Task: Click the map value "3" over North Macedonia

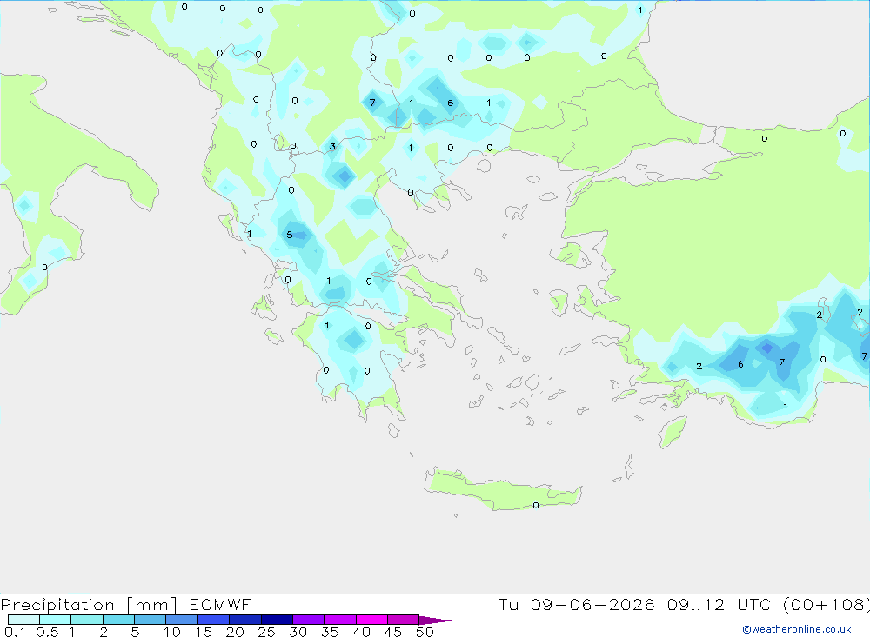Action: coord(332,146)
